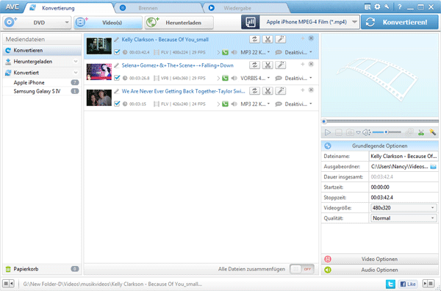
Task: Click the key registration icon
Action: click(x=387, y=7)
